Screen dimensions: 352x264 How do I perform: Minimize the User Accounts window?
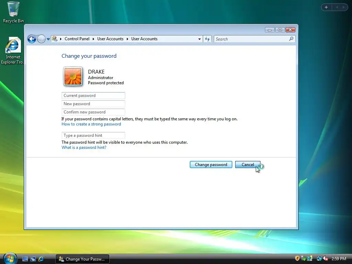[x=269, y=30]
